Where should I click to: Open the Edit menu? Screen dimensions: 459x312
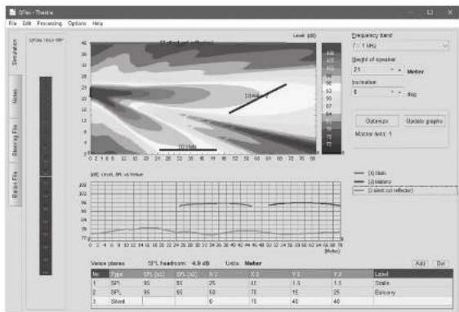(27, 23)
